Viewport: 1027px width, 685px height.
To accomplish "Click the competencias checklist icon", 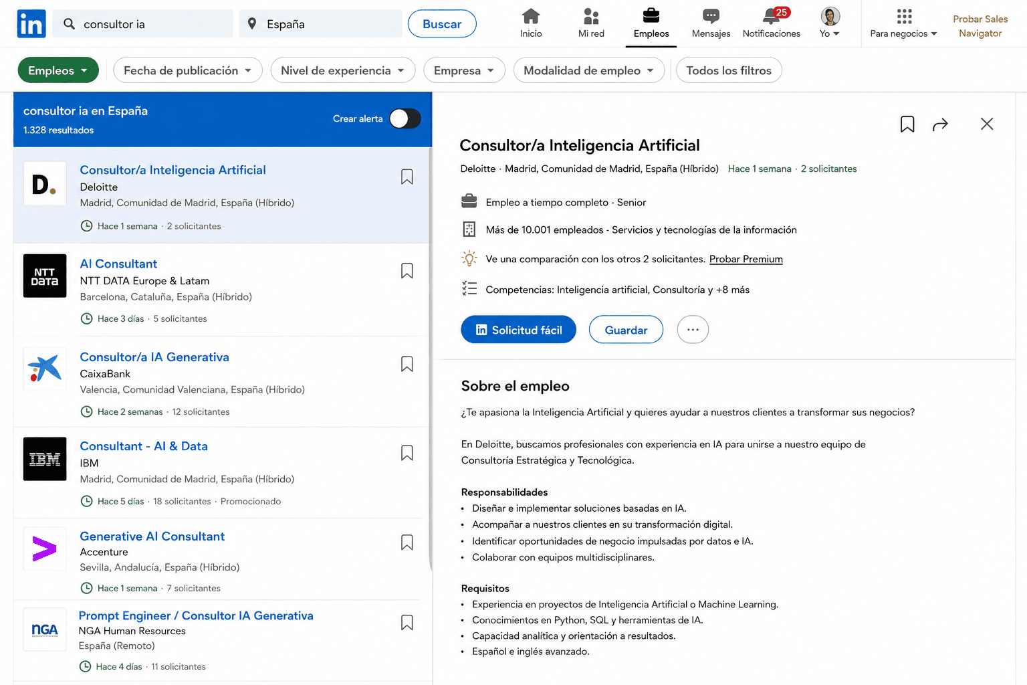I will 469,288.
